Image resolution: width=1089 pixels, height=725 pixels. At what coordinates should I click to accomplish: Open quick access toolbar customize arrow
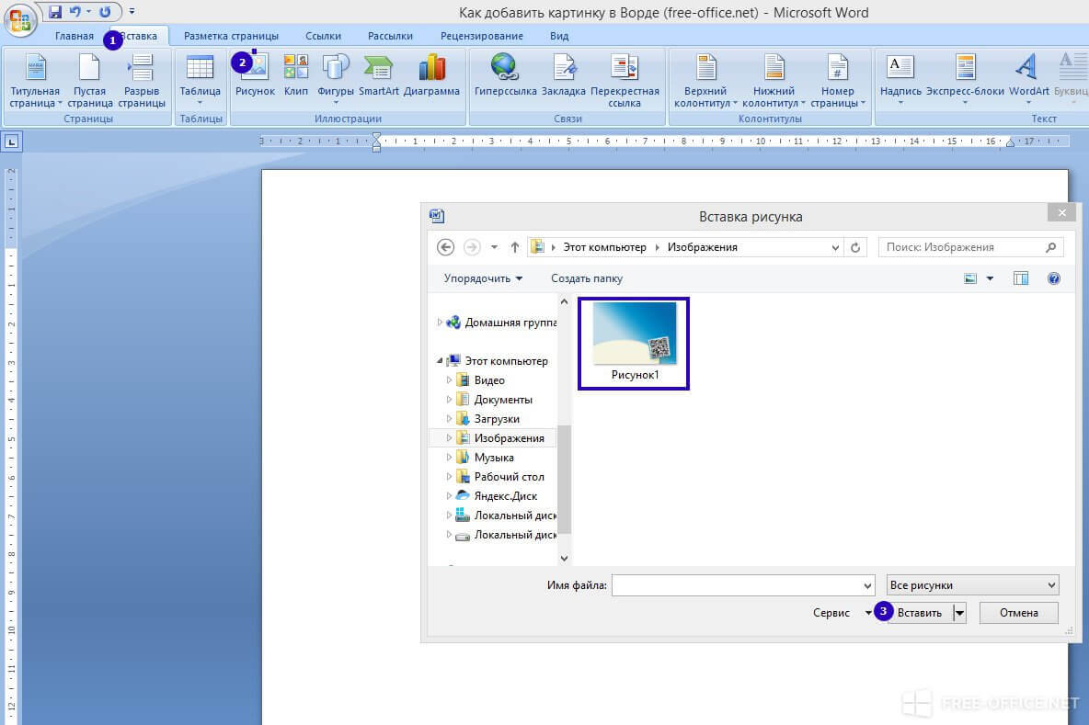132,12
